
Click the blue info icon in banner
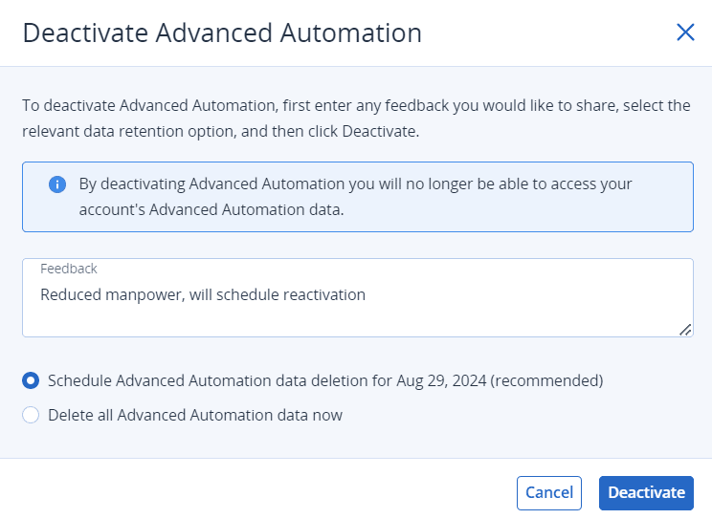pos(57,184)
